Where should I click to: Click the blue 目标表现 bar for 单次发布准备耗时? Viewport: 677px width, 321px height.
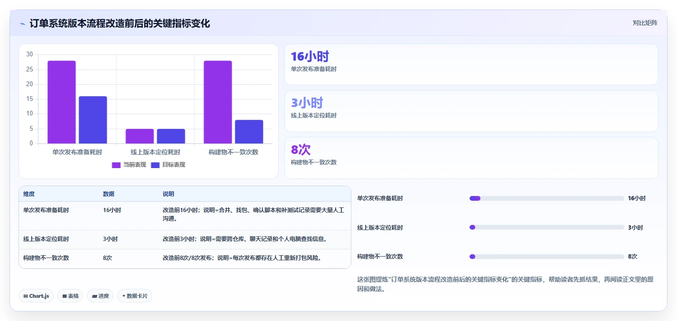click(93, 120)
